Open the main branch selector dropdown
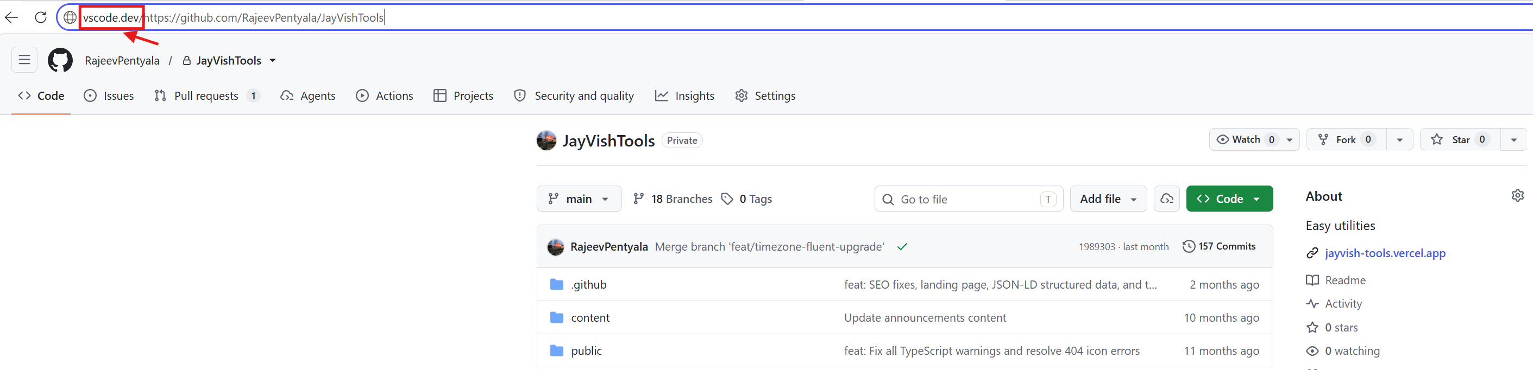The height and width of the screenshot is (370, 1533). 579,199
